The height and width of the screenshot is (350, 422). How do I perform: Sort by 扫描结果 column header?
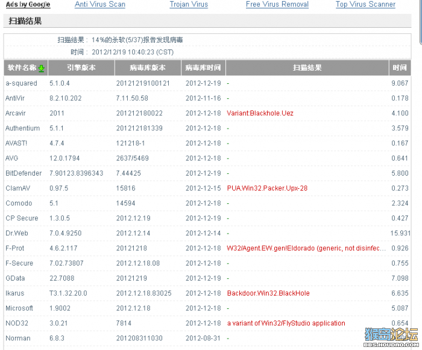[x=307, y=68]
